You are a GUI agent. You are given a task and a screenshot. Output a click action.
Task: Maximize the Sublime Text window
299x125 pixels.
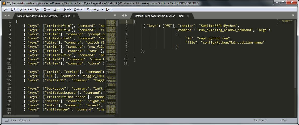283,2
